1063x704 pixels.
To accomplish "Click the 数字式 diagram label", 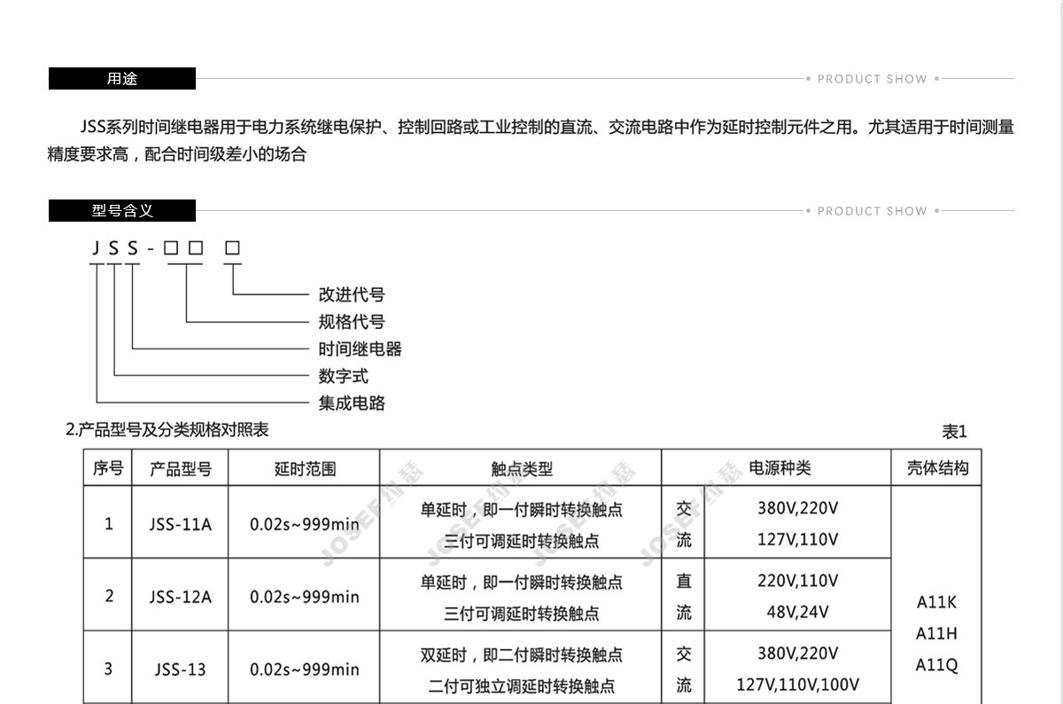I will (344, 376).
